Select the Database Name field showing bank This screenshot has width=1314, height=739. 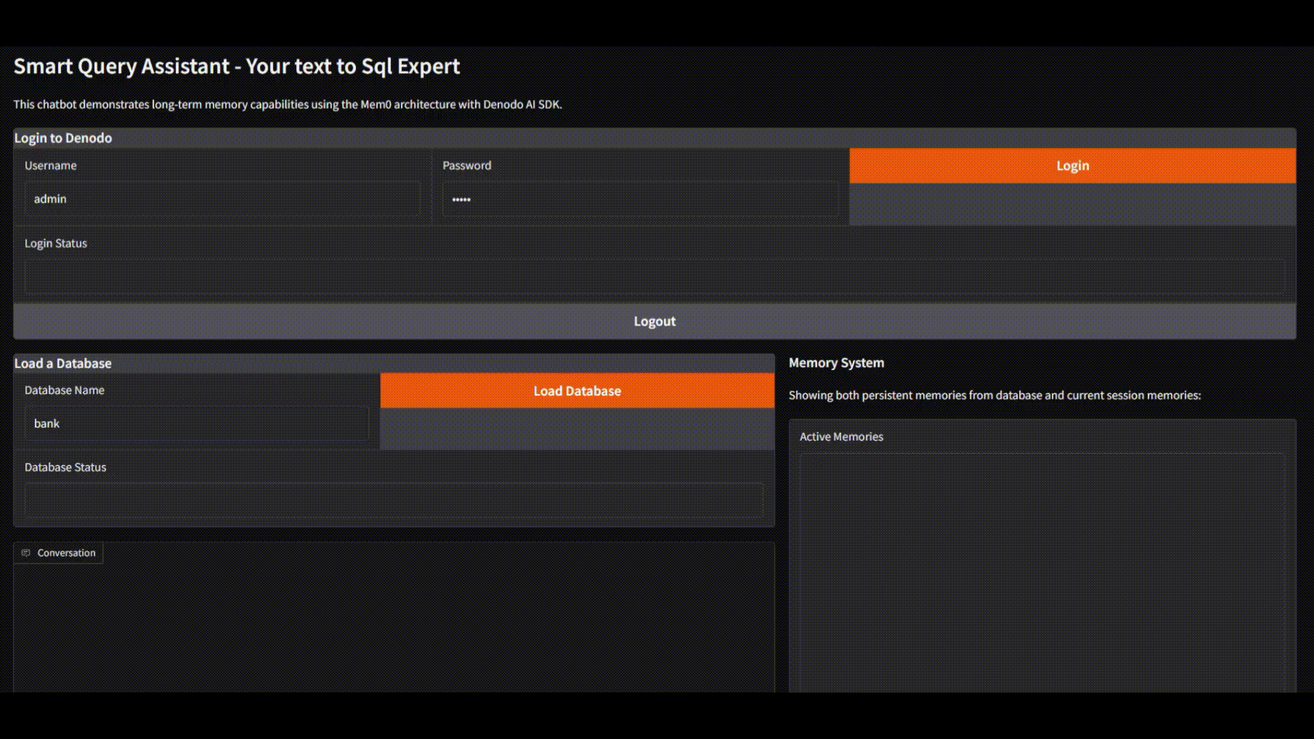pos(196,424)
